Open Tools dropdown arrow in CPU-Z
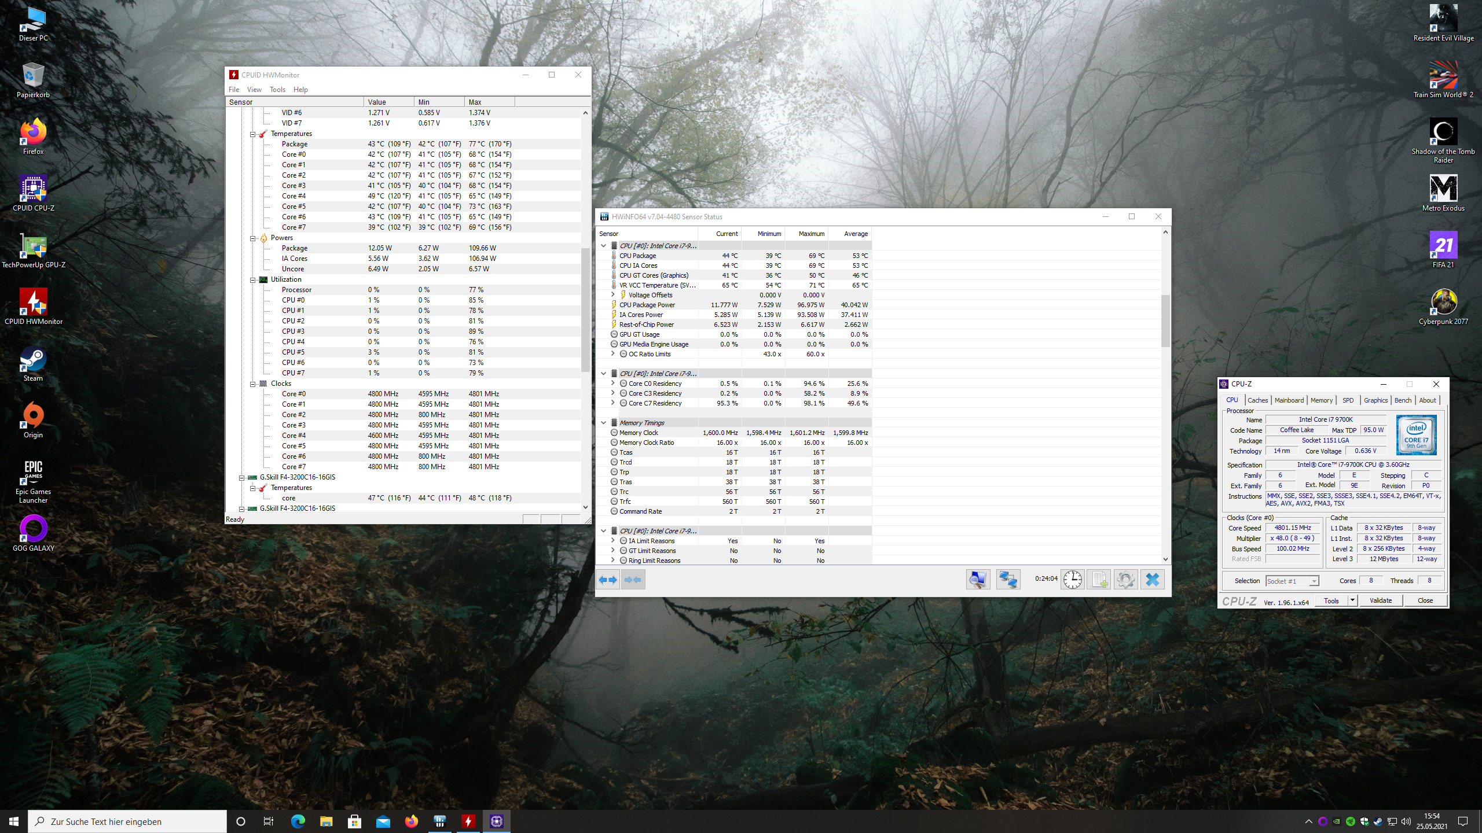This screenshot has height=833, width=1482. tap(1352, 600)
